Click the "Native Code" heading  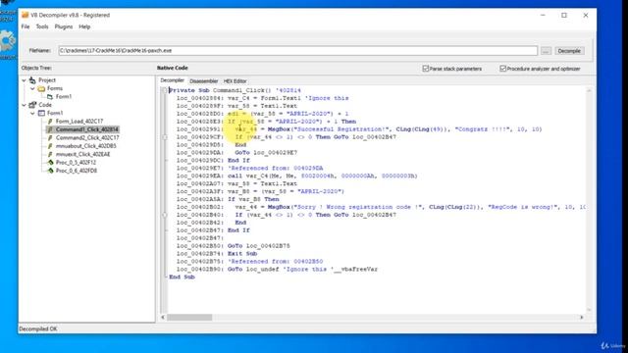click(173, 68)
